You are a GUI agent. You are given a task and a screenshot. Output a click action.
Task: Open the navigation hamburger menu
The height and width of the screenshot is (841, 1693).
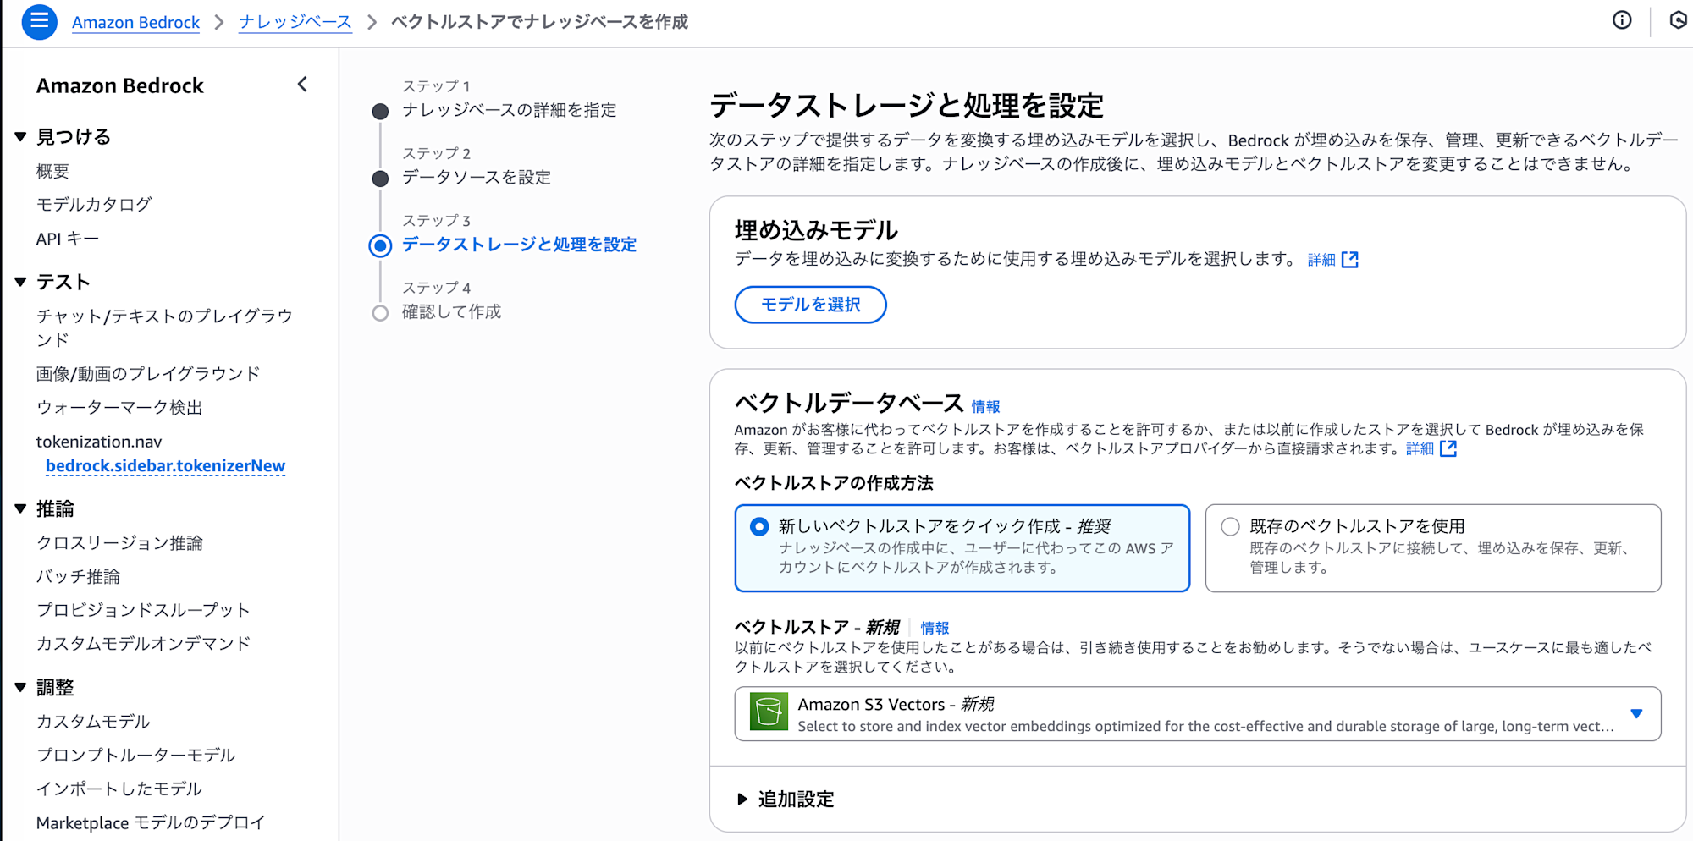tap(39, 22)
